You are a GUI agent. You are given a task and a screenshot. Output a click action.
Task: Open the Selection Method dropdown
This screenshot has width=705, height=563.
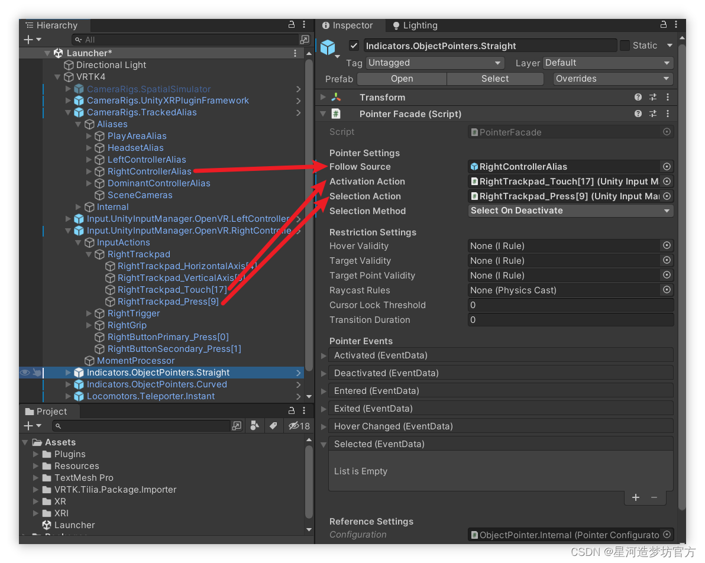tap(571, 211)
